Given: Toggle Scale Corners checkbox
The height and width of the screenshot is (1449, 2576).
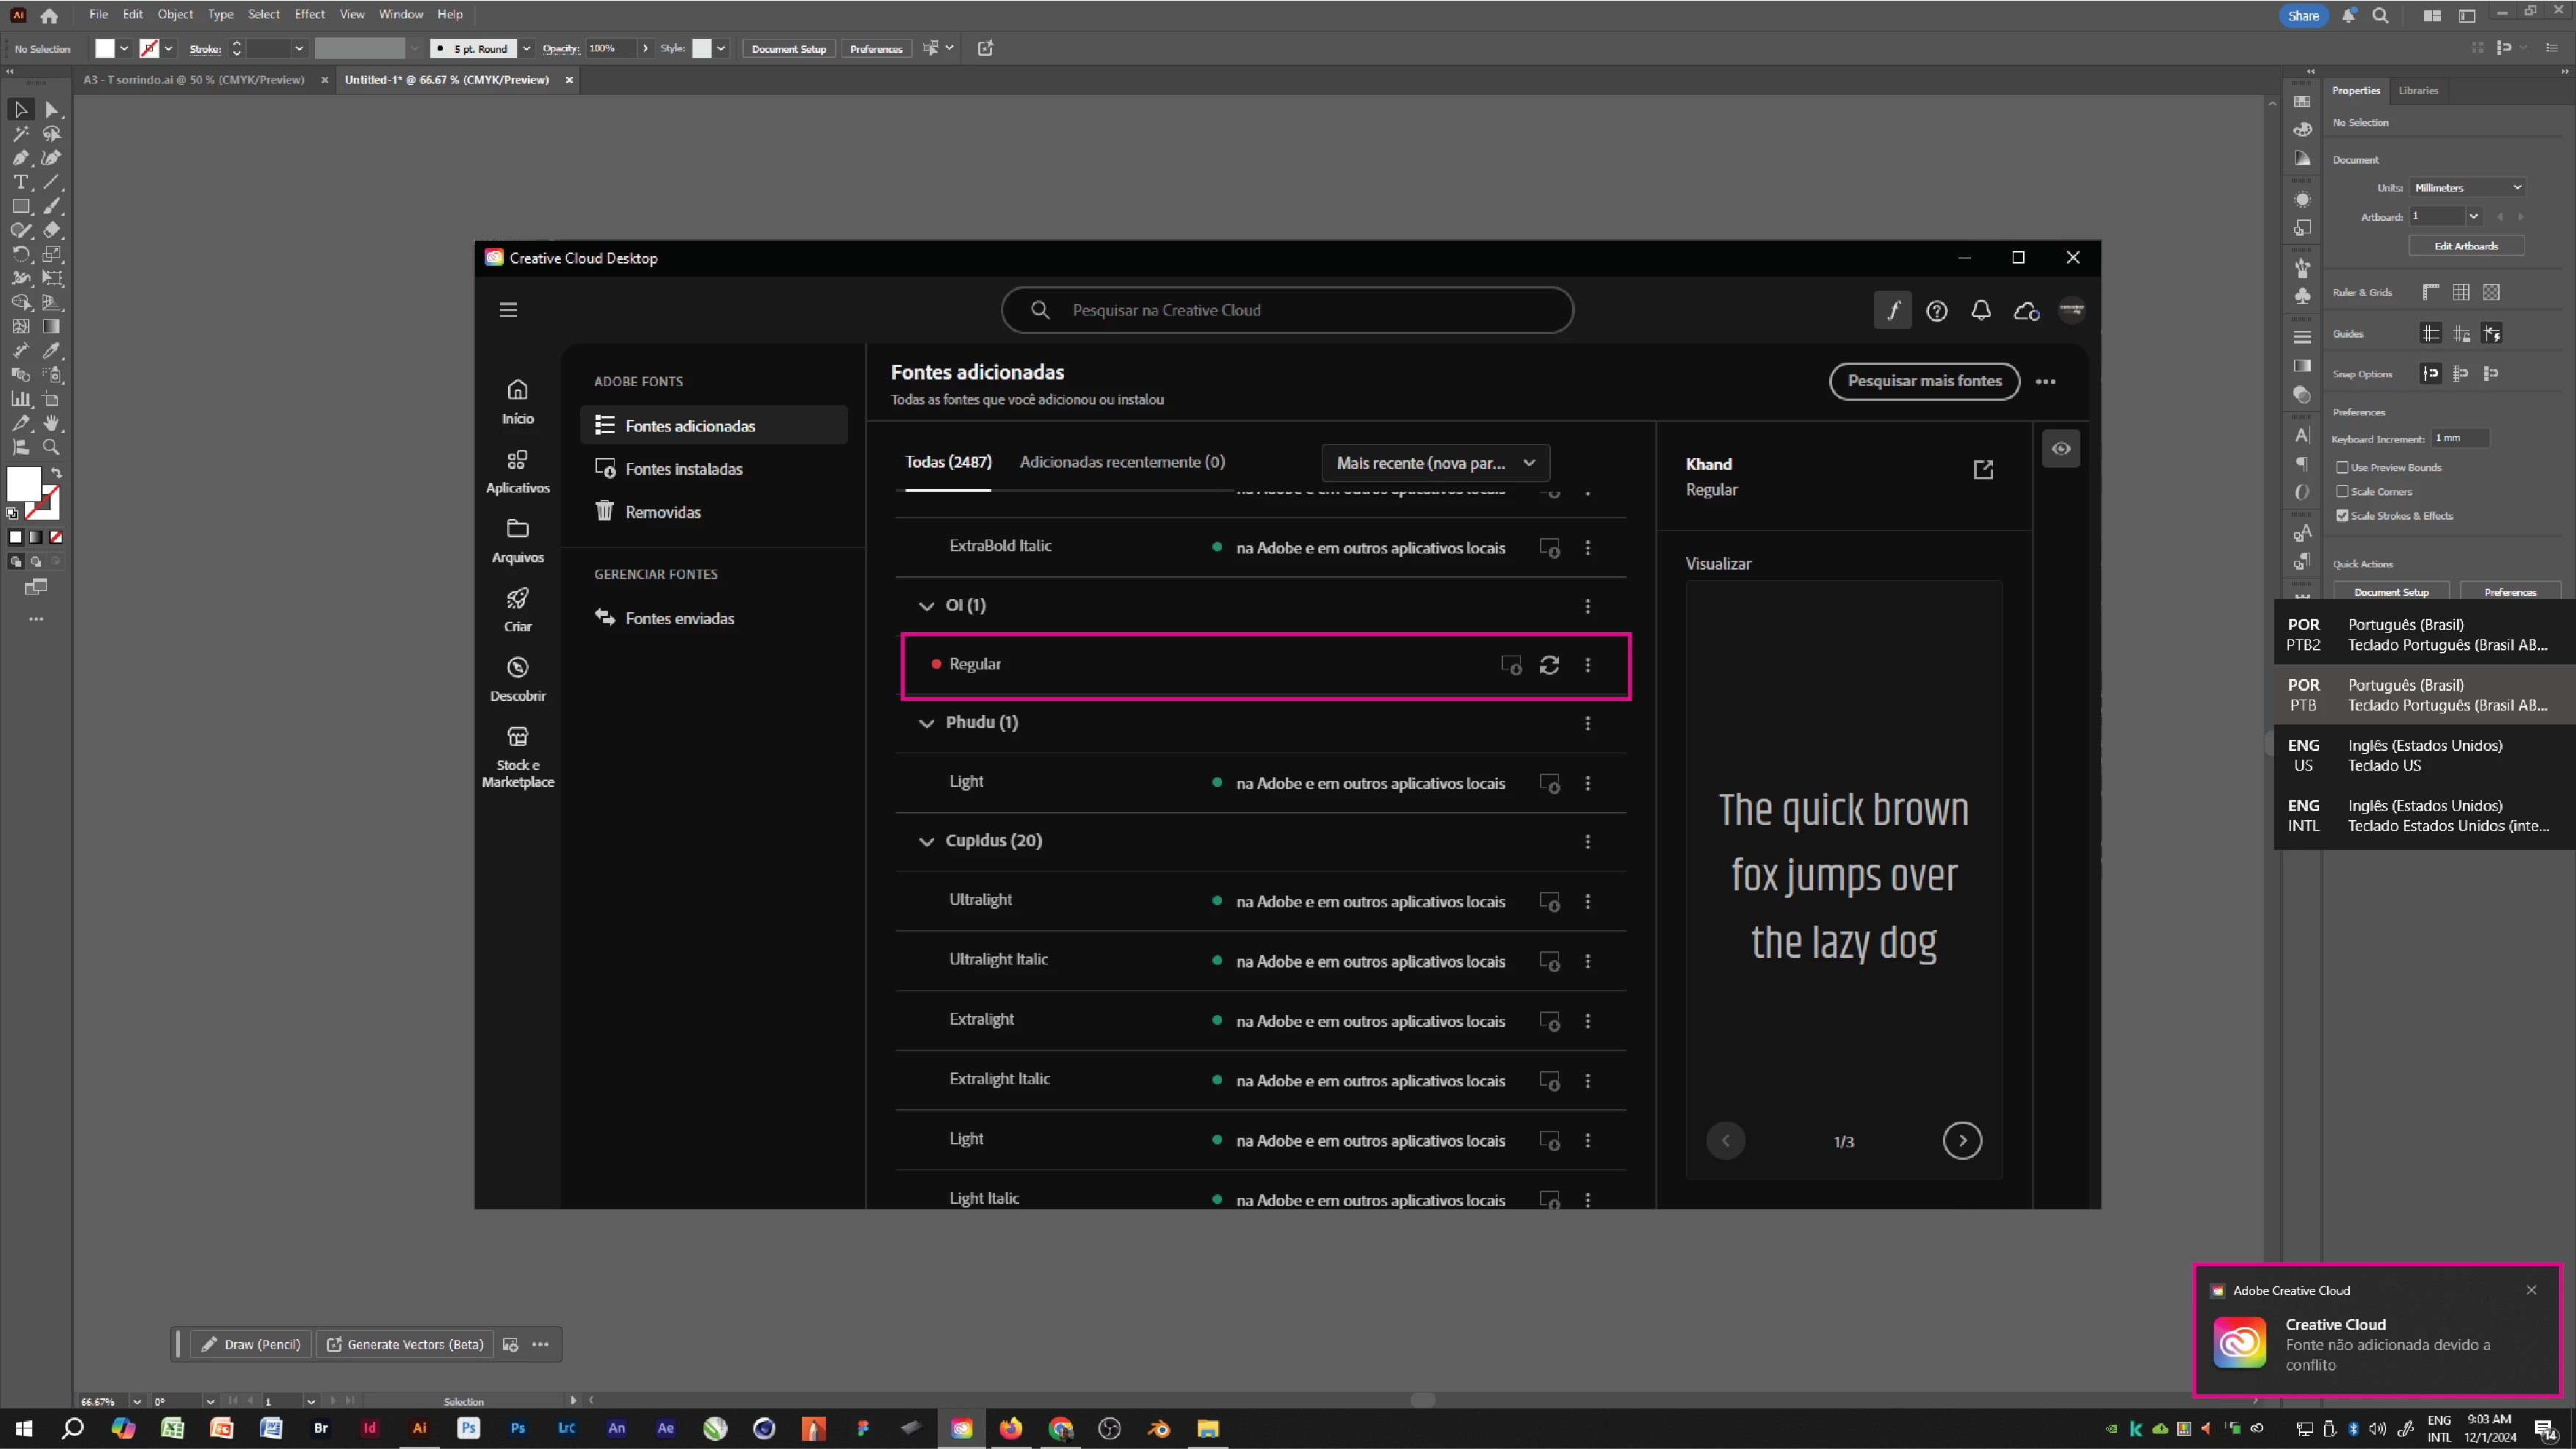Looking at the screenshot, I should 2342,492.
